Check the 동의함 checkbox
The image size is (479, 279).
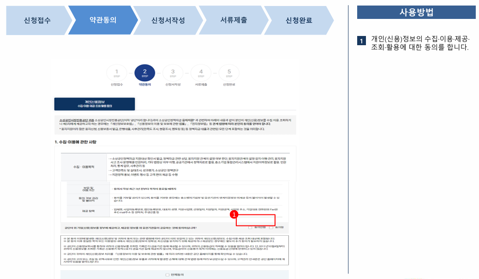(271, 227)
